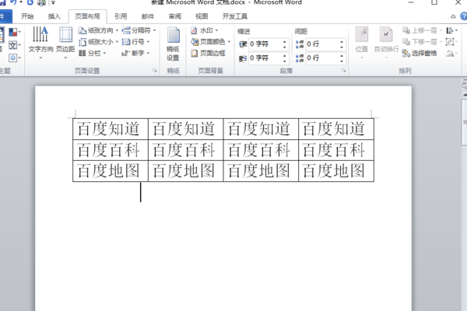Switch to the 邮件 tab
The image size is (467, 311).
(x=148, y=16)
